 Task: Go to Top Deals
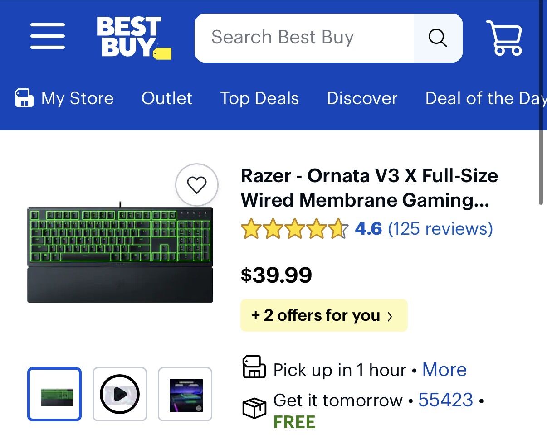tap(259, 98)
